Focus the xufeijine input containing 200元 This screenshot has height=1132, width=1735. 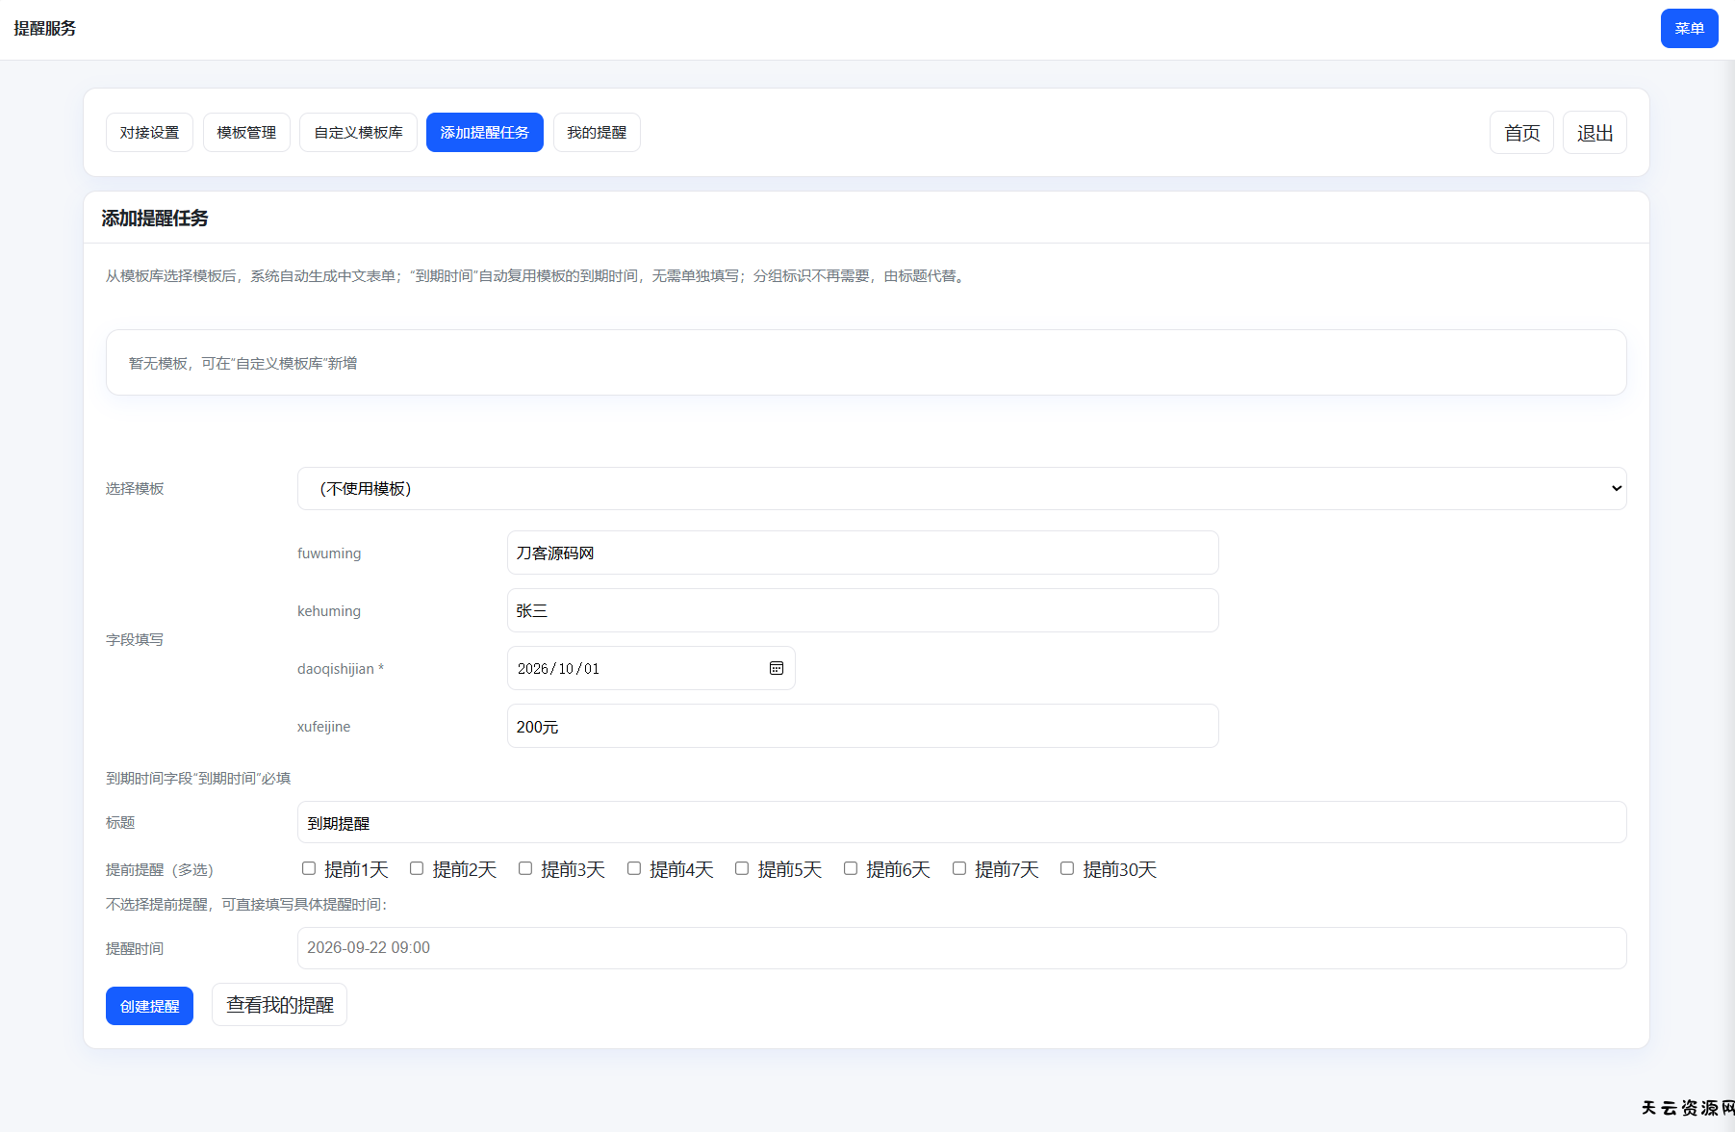(x=862, y=727)
